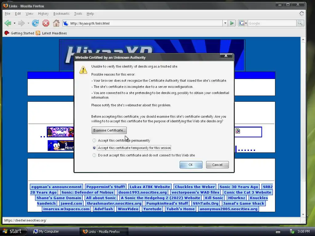Open the Shane's Game Domain link
This screenshot has height=236, width=315.
59,198
